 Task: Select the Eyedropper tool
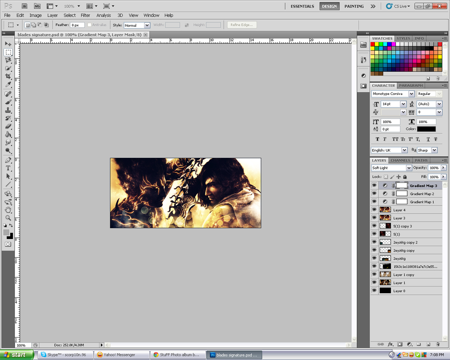click(8, 84)
